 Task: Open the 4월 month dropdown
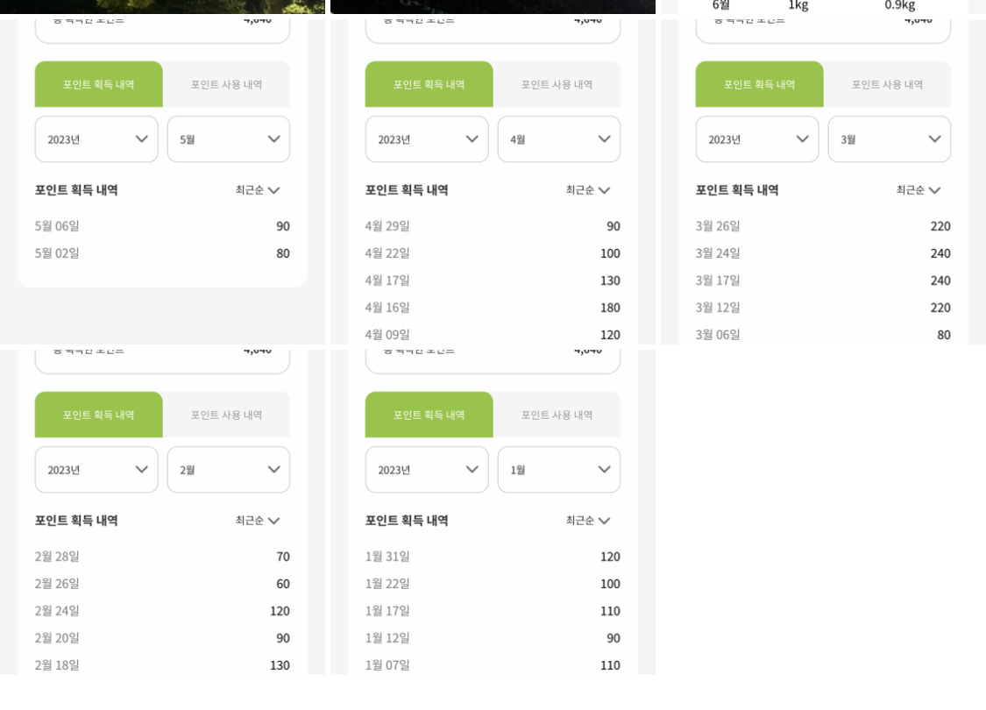pyautogui.click(x=559, y=139)
